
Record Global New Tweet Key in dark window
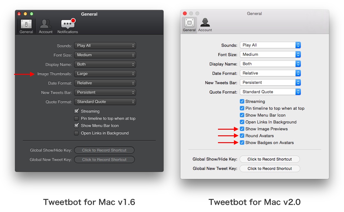pos(104,160)
